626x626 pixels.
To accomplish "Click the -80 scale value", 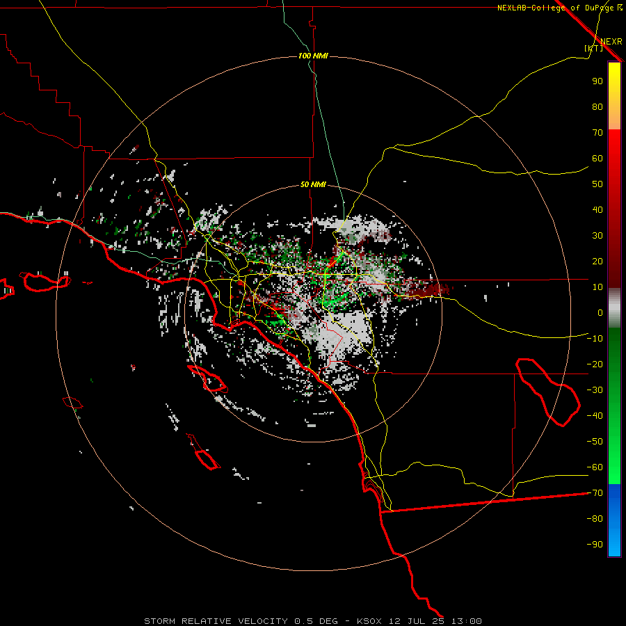I will 595,519.
